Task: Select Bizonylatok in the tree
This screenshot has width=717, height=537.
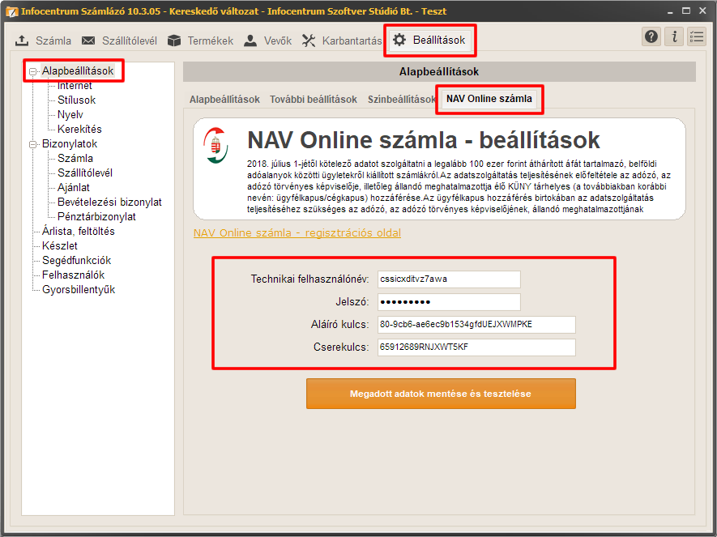Action: tap(70, 144)
